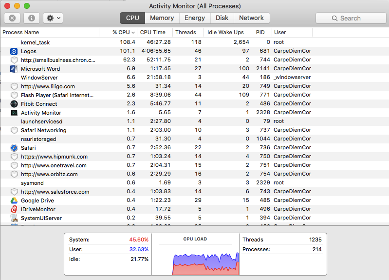Sort by the CPU Time column header
389x280 pixels.
[x=155, y=32]
